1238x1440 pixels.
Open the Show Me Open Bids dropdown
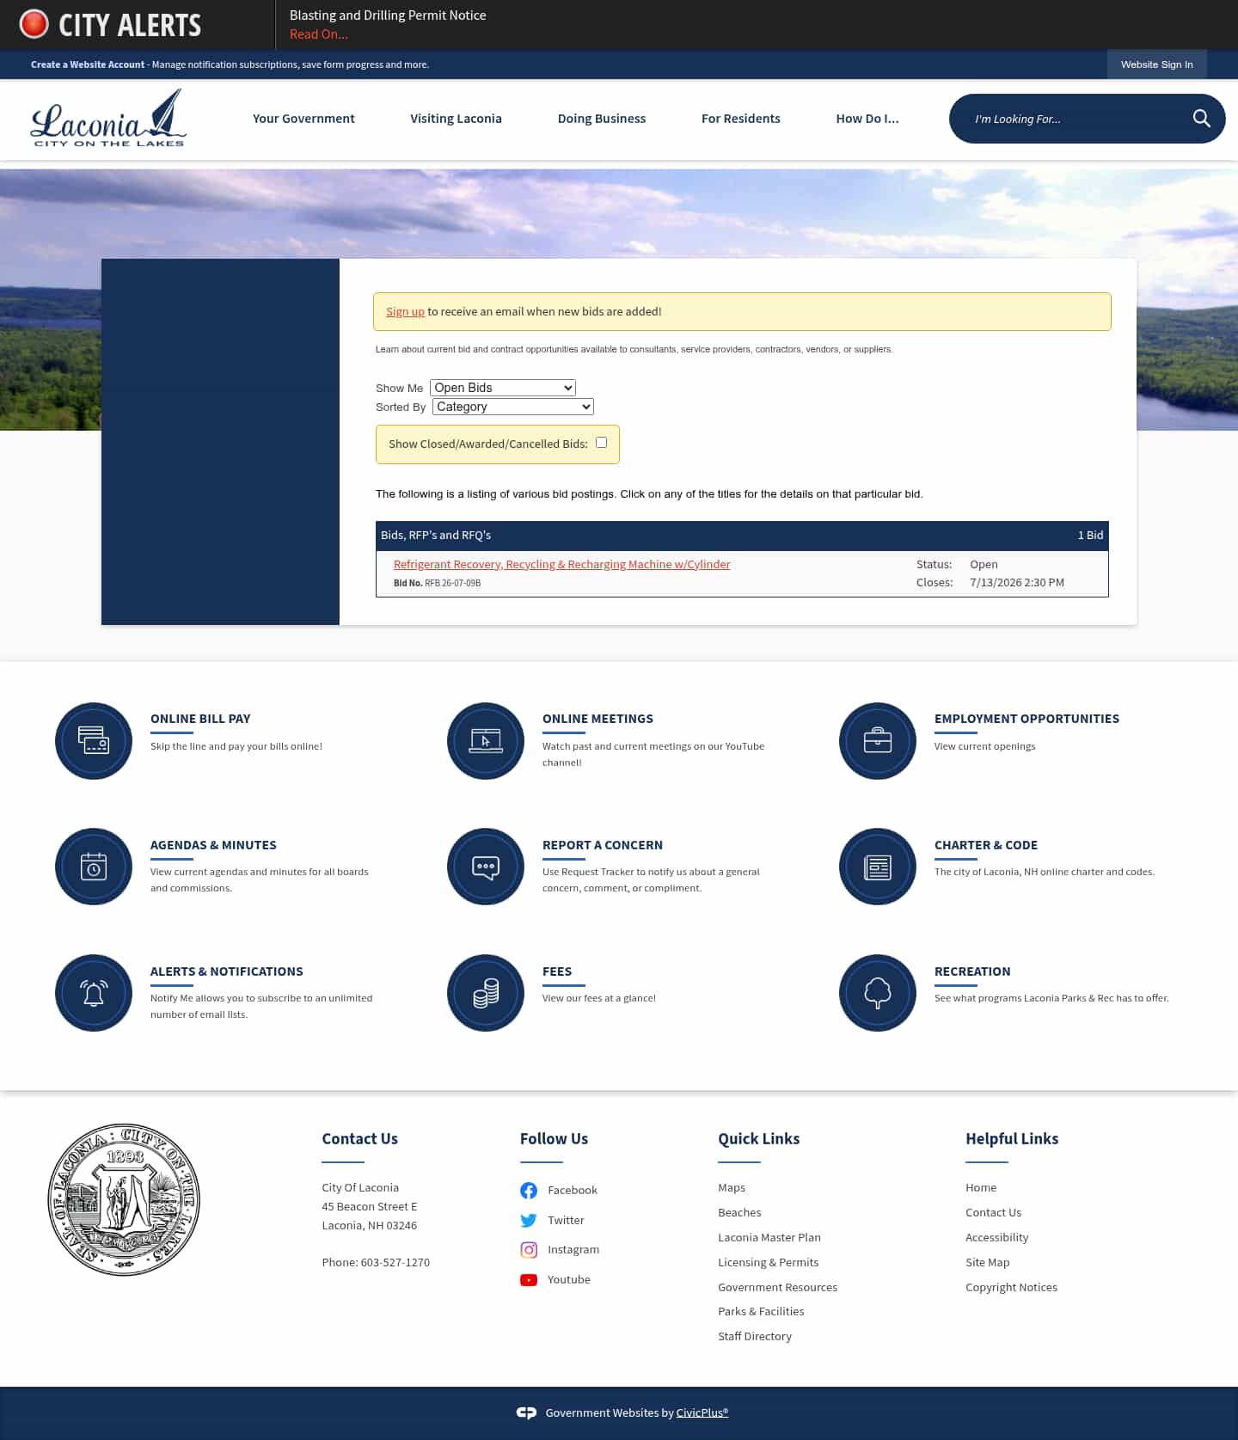point(503,388)
